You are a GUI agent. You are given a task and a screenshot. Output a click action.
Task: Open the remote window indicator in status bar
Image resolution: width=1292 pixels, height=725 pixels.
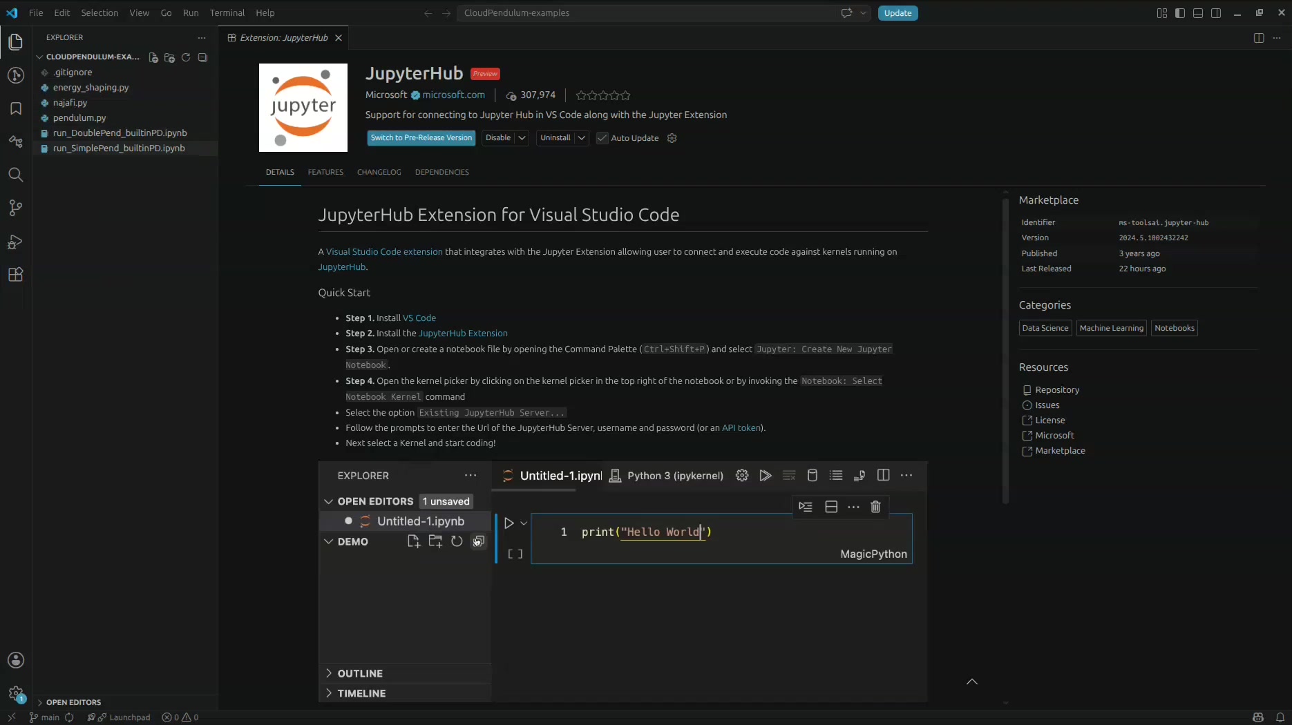click(12, 717)
